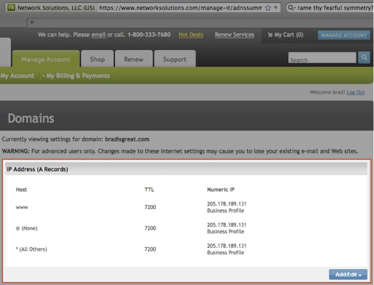
Task: Select My Account submenu item
Action: tap(17, 75)
